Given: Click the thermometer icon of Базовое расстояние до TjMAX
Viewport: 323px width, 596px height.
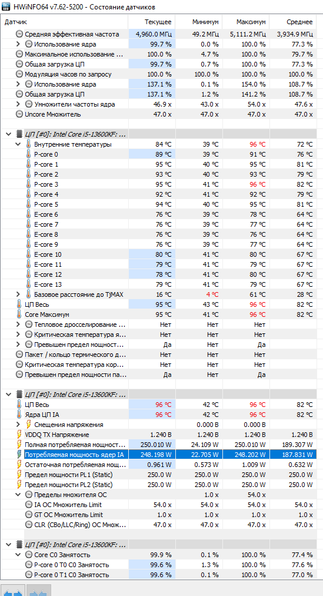Looking at the screenshot, I should pyautogui.click(x=29, y=294).
